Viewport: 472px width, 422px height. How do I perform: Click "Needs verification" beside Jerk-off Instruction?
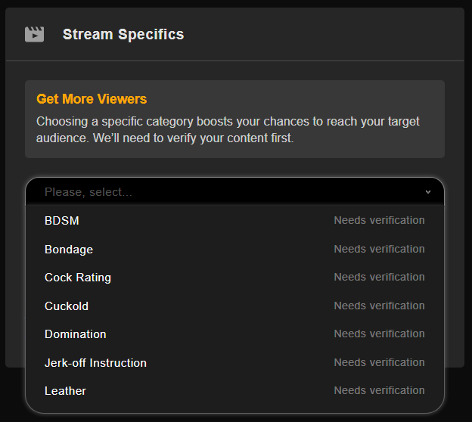(x=379, y=362)
